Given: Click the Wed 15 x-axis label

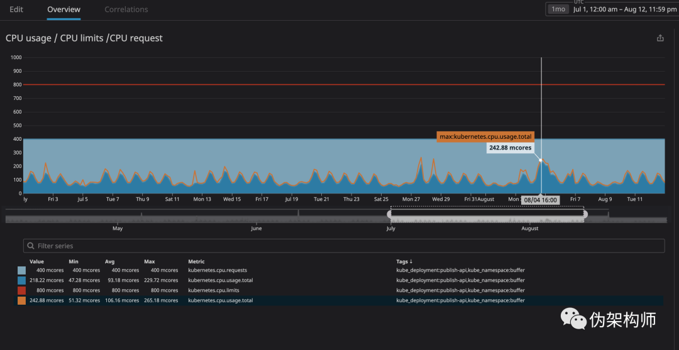Looking at the screenshot, I should click(x=231, y=199).
